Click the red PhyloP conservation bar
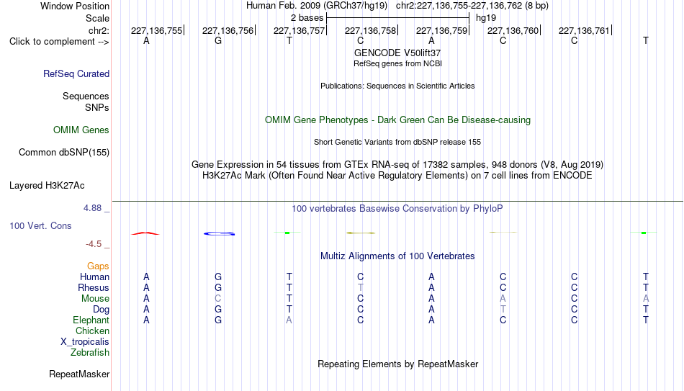The width and height of the screenshot is (684, 391). coord(145,233)
